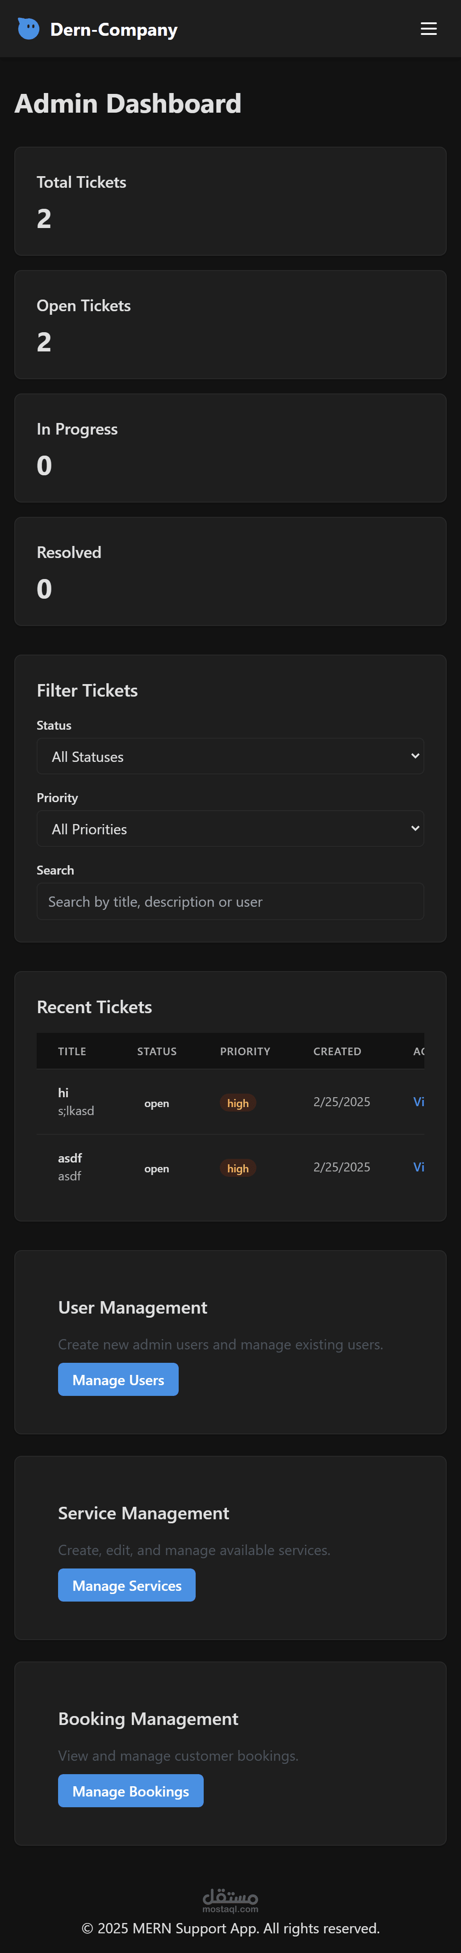Expand the All Priorities dropdown

(x=230, y=829)
